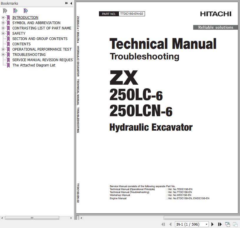Select CONTRASTING LIST OF PART NAME bookmark
Image resolution: width=240 pixels, height=228 pixels.
coord(42,28)
